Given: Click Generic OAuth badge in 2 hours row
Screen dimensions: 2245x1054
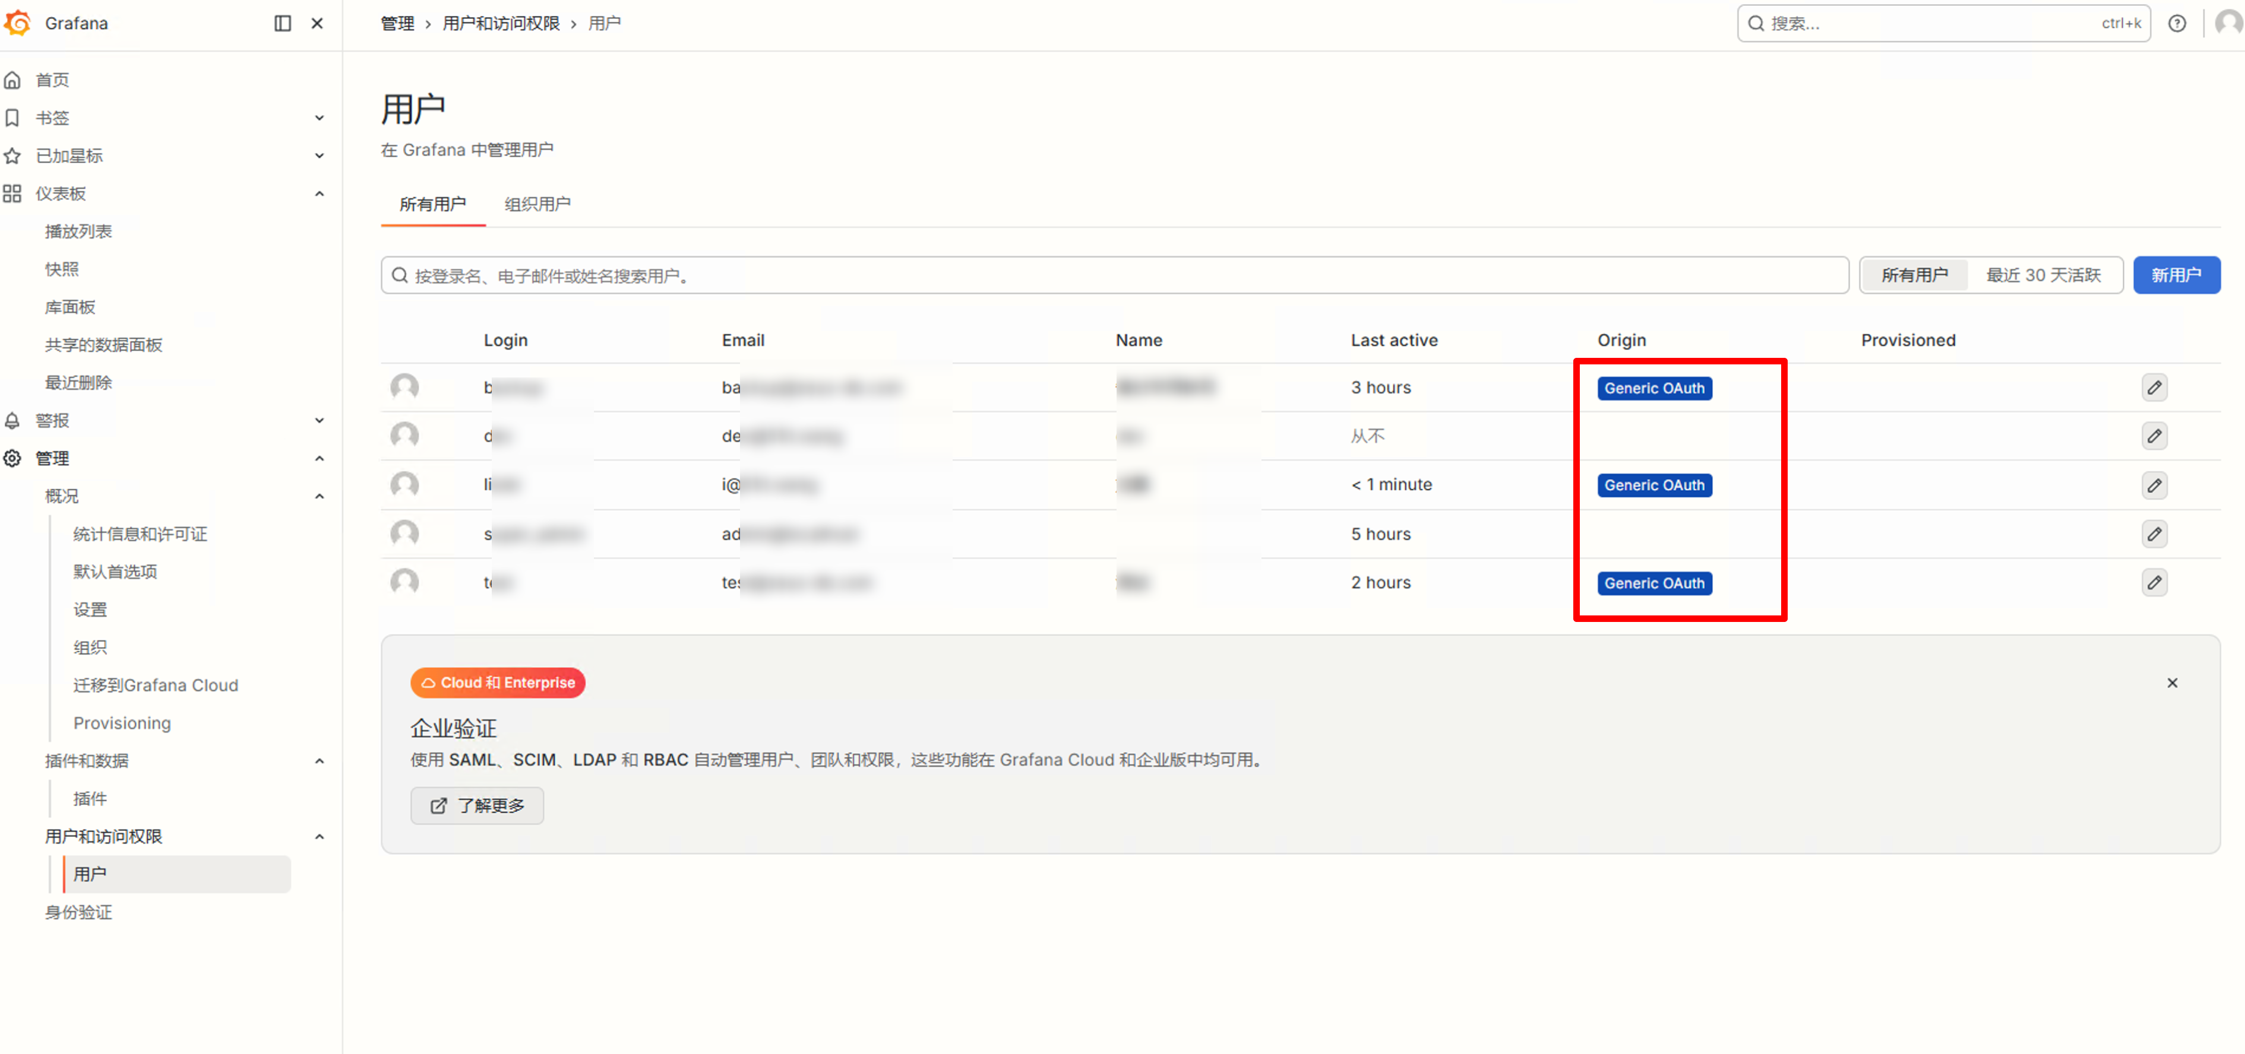Looking at the screenshot, I should tap(1654, 583).
